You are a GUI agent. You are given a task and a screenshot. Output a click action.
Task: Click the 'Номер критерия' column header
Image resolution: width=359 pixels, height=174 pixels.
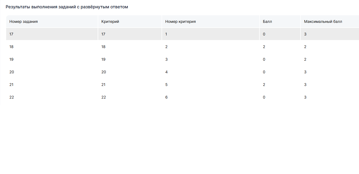tap(211, 21)
